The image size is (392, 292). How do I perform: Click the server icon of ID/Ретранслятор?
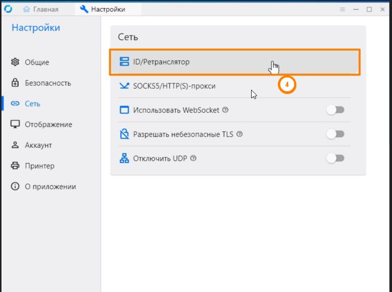click(124, 62)
